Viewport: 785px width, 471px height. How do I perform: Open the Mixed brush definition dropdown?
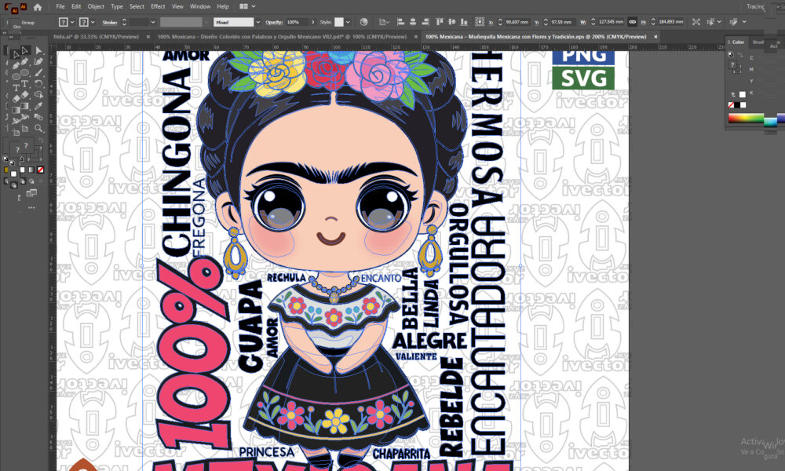[257, 22]
